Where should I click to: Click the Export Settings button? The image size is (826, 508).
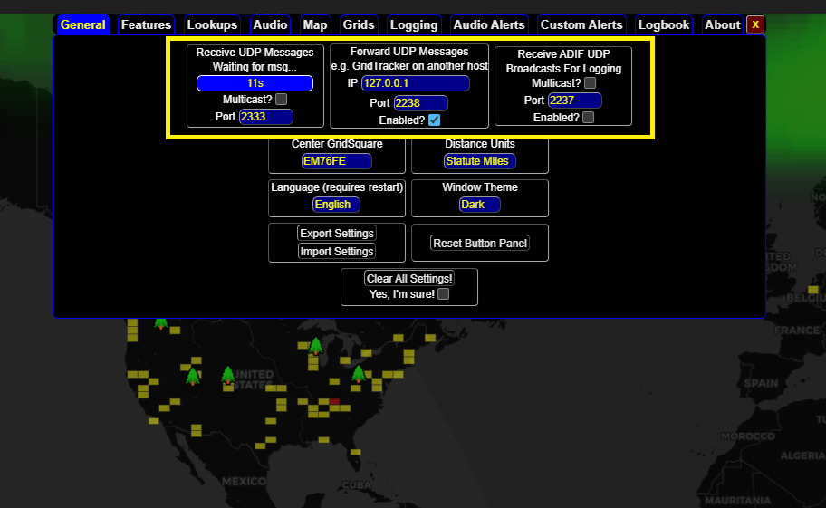tap(336, 234)
